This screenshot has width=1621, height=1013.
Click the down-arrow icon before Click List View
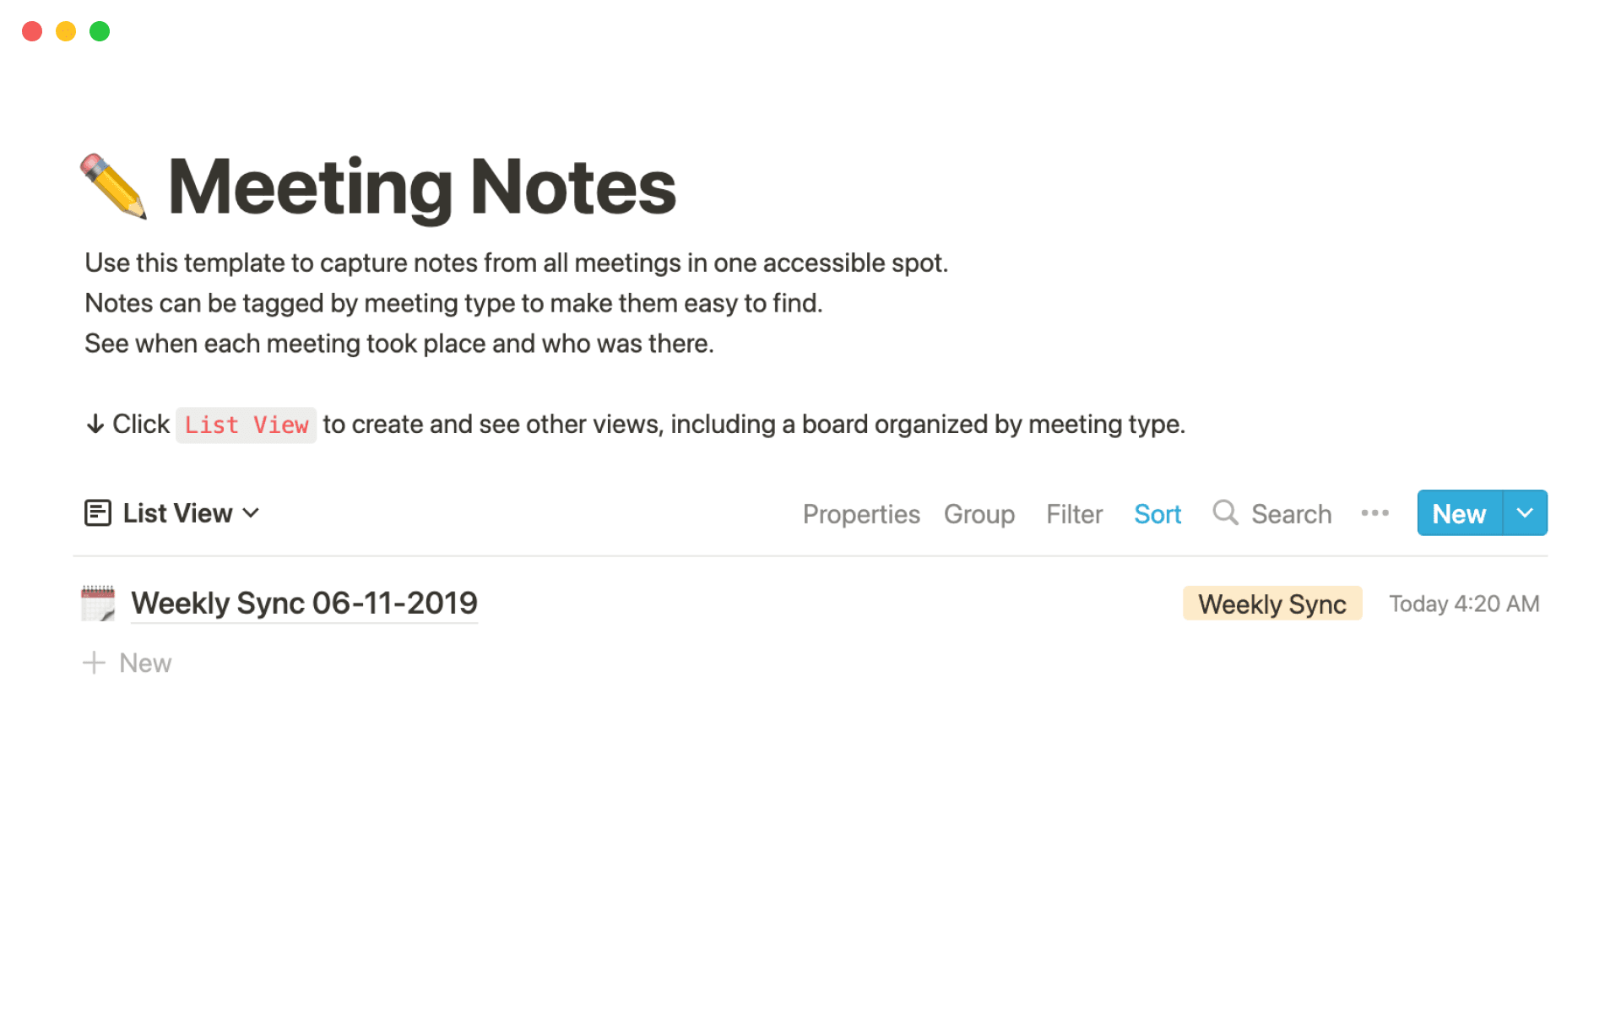tap(95, 425)
